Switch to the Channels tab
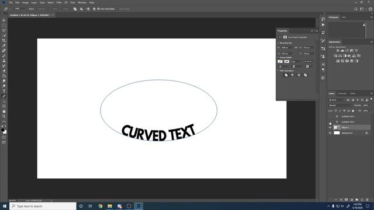 [342, 93]
